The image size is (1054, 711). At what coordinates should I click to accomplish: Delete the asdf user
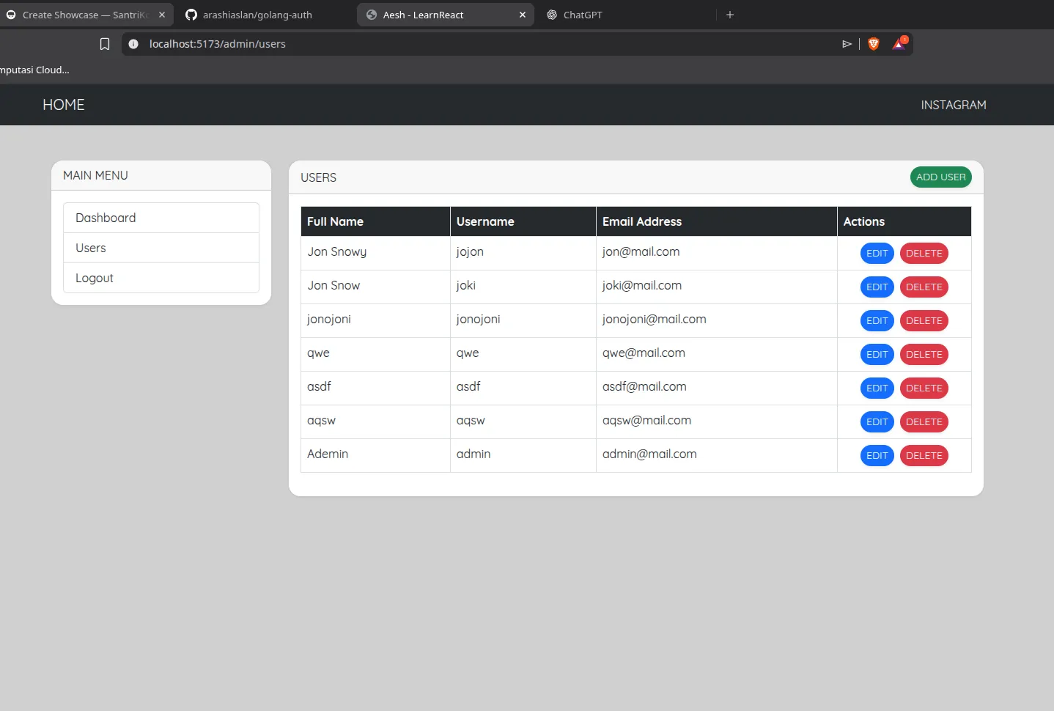click(924, 388)
